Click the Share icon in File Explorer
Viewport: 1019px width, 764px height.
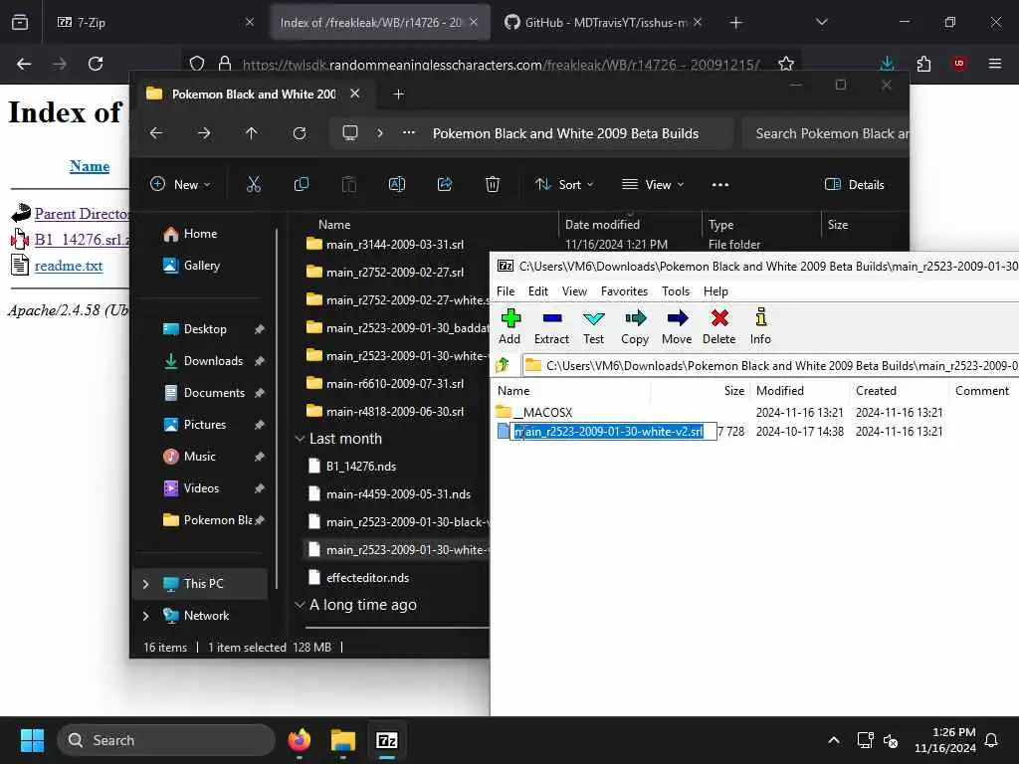[x=445, y=184]
